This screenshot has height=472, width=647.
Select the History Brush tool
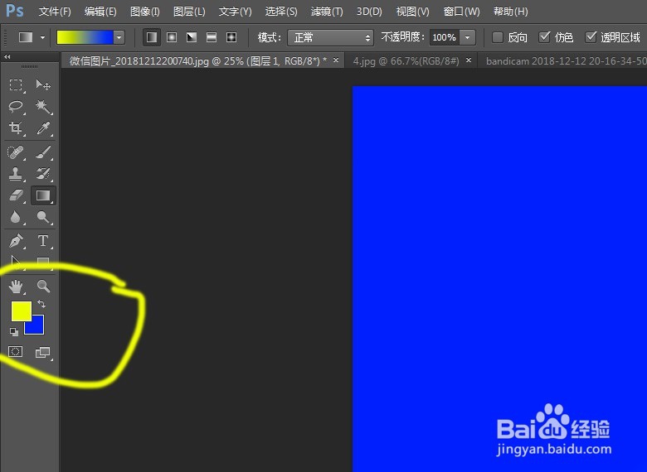pyautogui.click(x=43, y=174)
